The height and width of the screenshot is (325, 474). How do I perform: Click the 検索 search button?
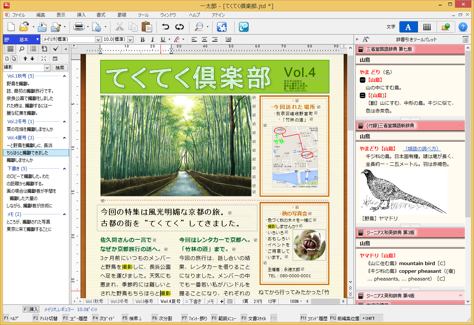(x=60, y=68)
